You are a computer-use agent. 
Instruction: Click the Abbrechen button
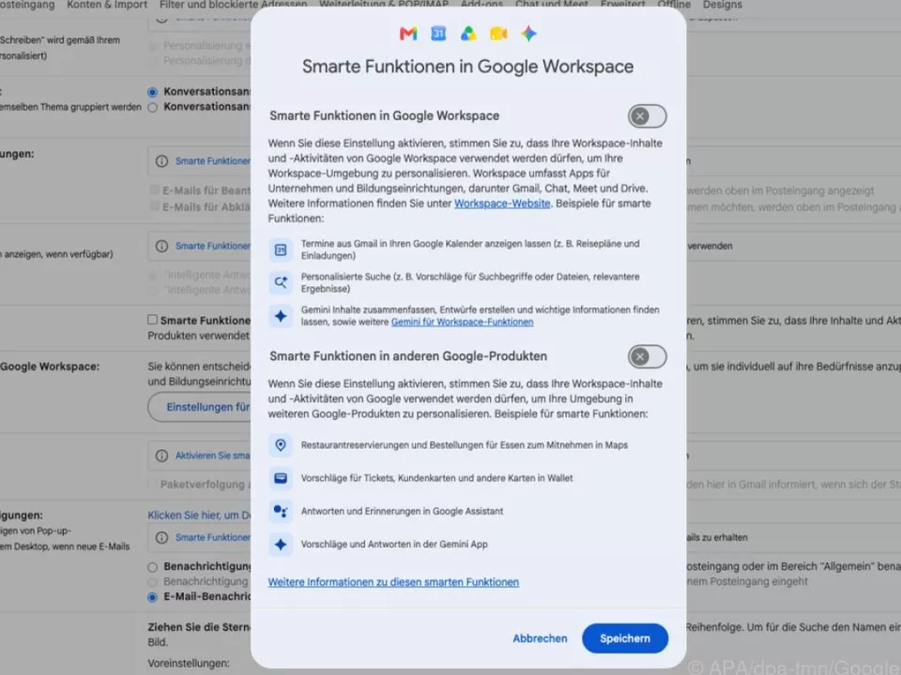(x=541, y=638)
